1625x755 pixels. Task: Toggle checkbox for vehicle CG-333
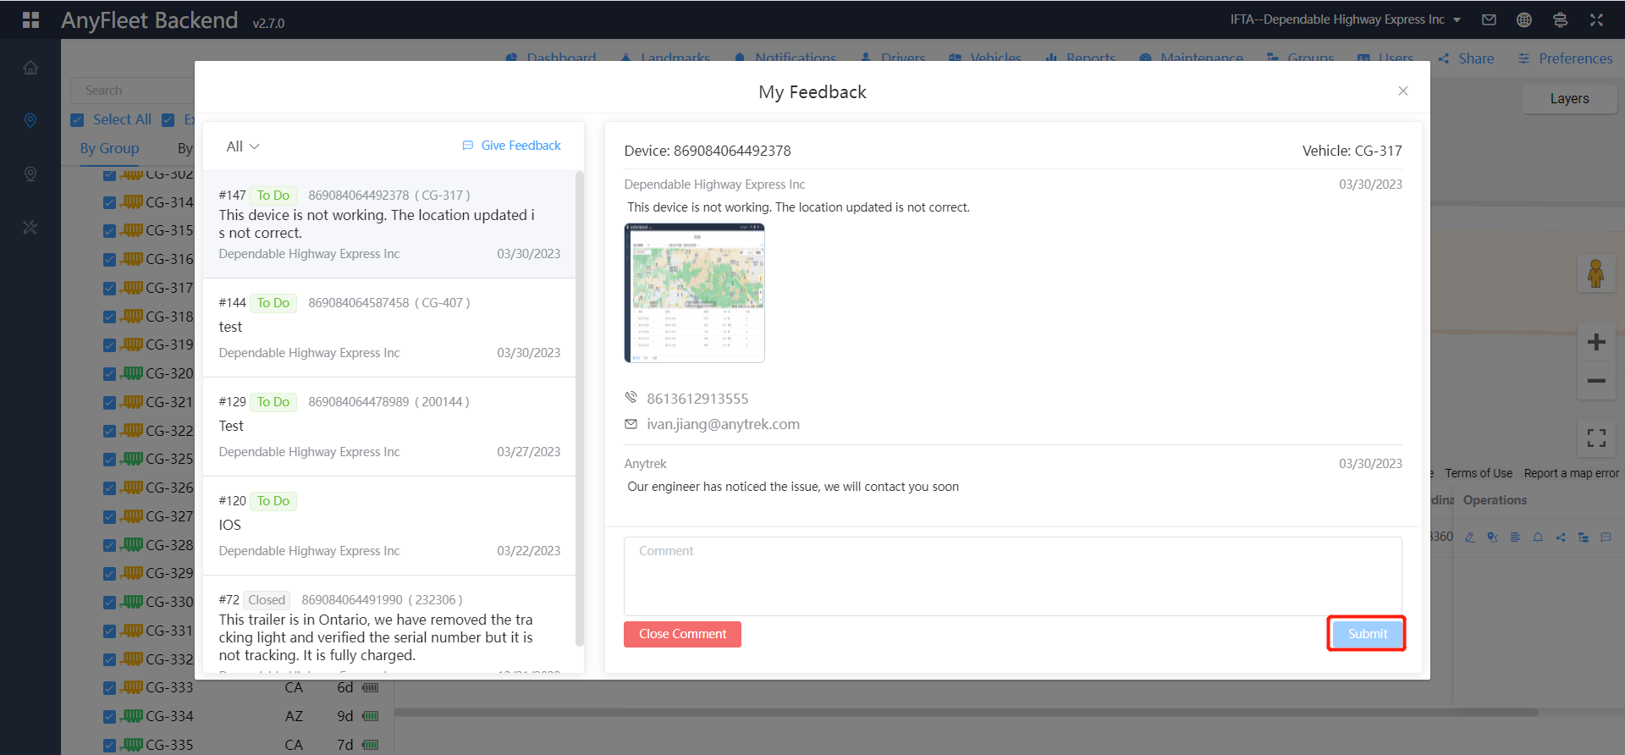(x=109, y=688)
